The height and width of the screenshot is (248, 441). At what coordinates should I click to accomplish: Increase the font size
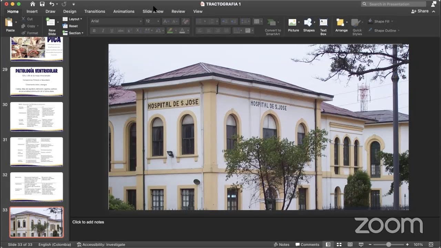167,21
